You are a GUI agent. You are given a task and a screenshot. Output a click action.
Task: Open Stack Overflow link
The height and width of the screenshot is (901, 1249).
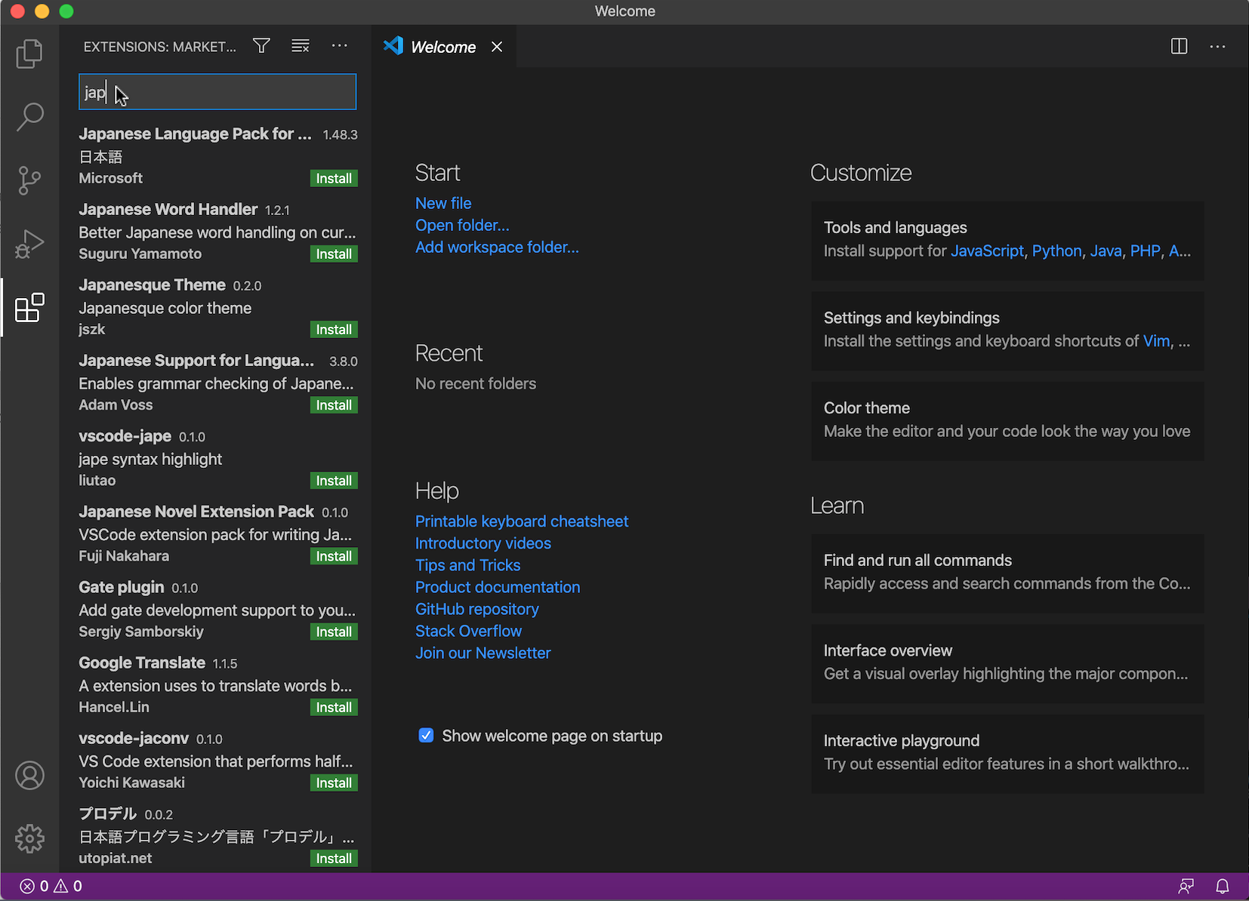coord(468,630)
